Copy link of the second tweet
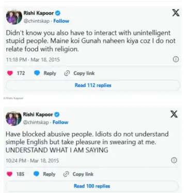The image size is (186, 193). (x=79, y=174)
